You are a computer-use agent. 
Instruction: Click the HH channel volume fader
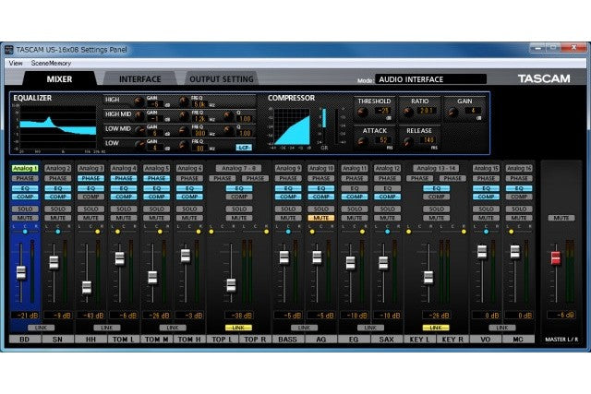pos(87,287)
